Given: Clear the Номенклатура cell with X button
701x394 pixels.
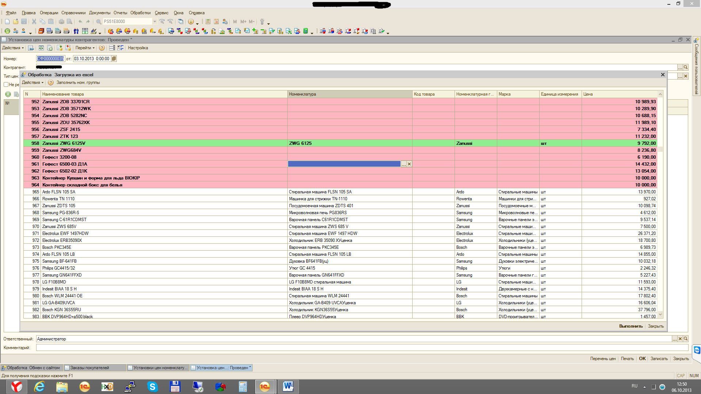Looking at the screenshot, I should (x=409, y=164).
